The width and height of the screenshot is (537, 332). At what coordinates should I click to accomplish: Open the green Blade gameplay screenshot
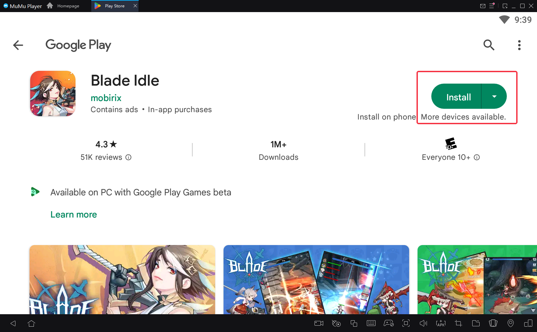coord(477,280)
